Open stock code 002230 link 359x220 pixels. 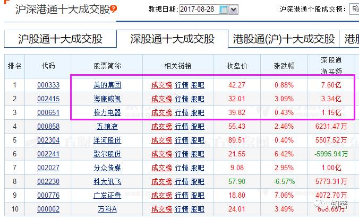[x=48, y=181]
